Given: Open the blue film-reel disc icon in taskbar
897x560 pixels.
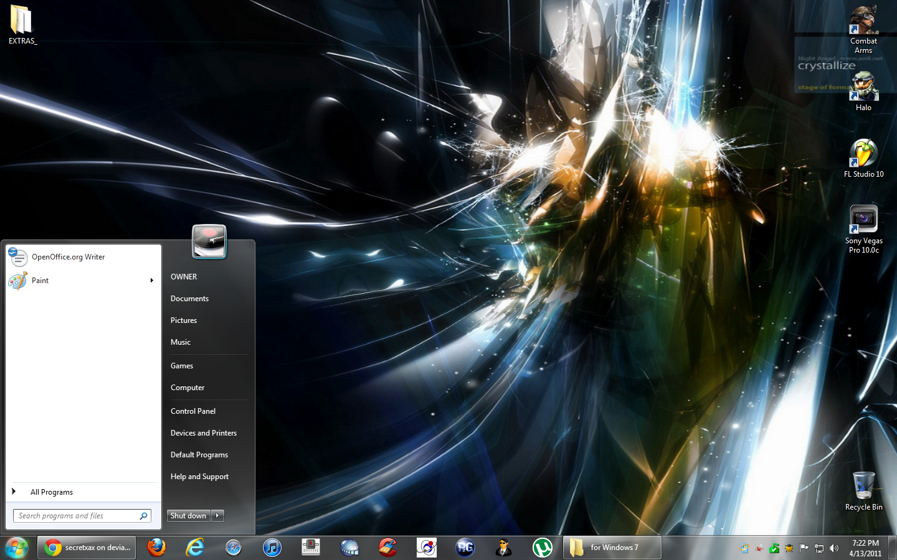Looking at the screenshot, I should click(349, 548).
